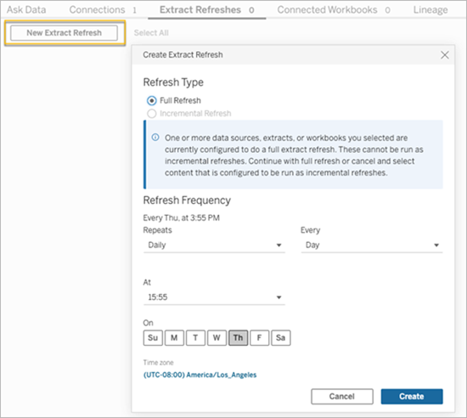Open the Repeats Daily dropdown
Screen dimensions: 467x418
[214, 246]
